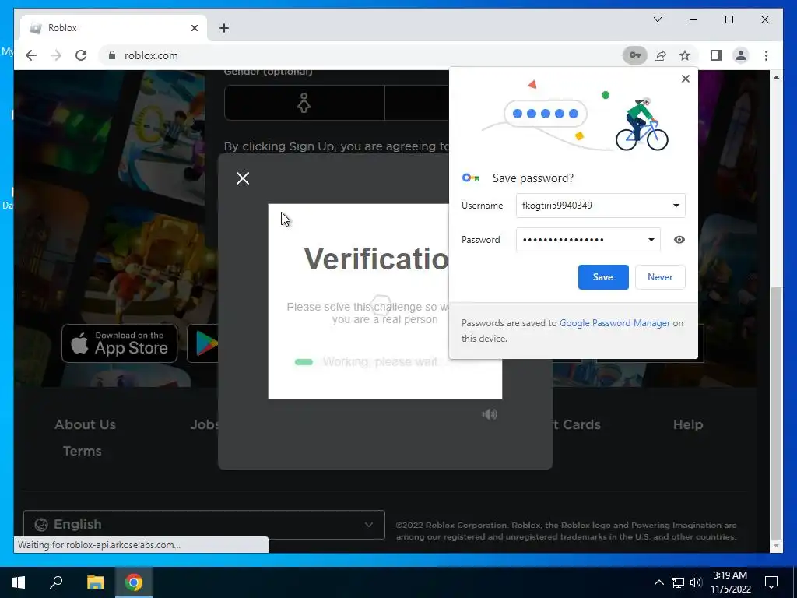
Task: Open a new tab with the plus button
Action: 224,28
